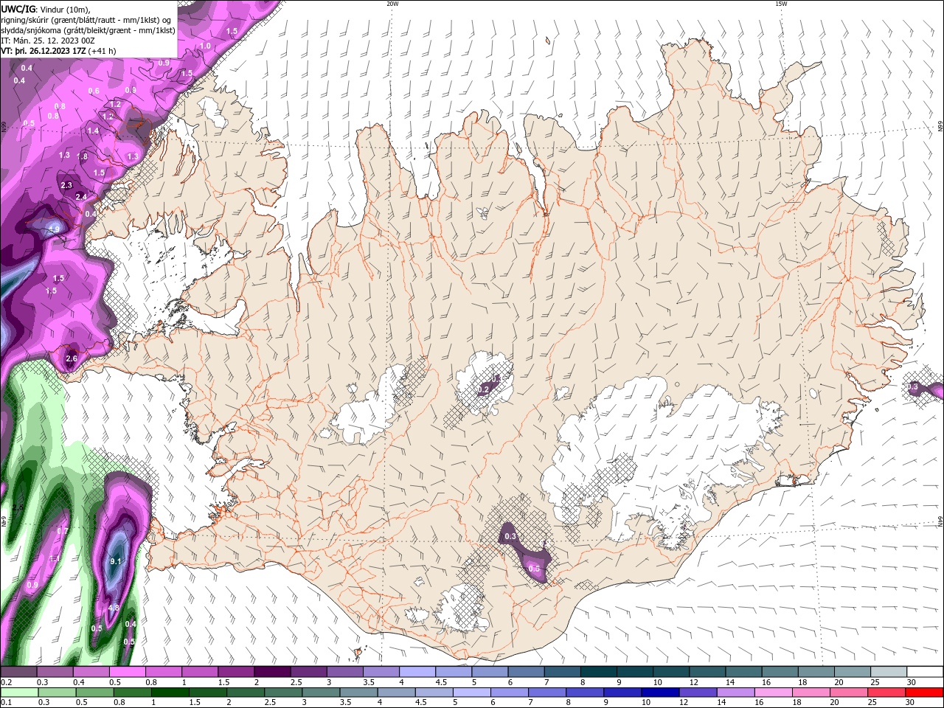This screenshot has width=944, height=708.
Task: Click the 1.0 snowfall value
Action: [205, 46]
